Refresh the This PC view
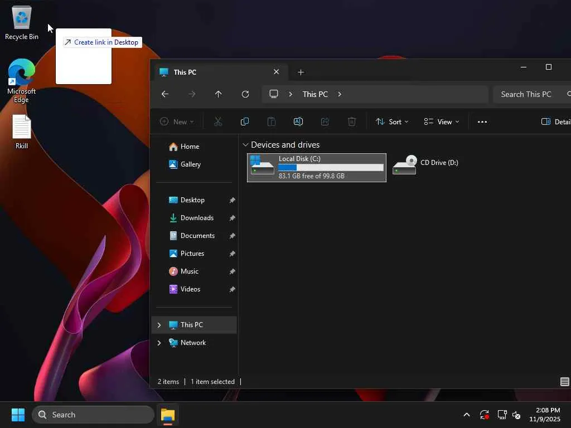This screenshot has width=571, height=428. point(245,94)
